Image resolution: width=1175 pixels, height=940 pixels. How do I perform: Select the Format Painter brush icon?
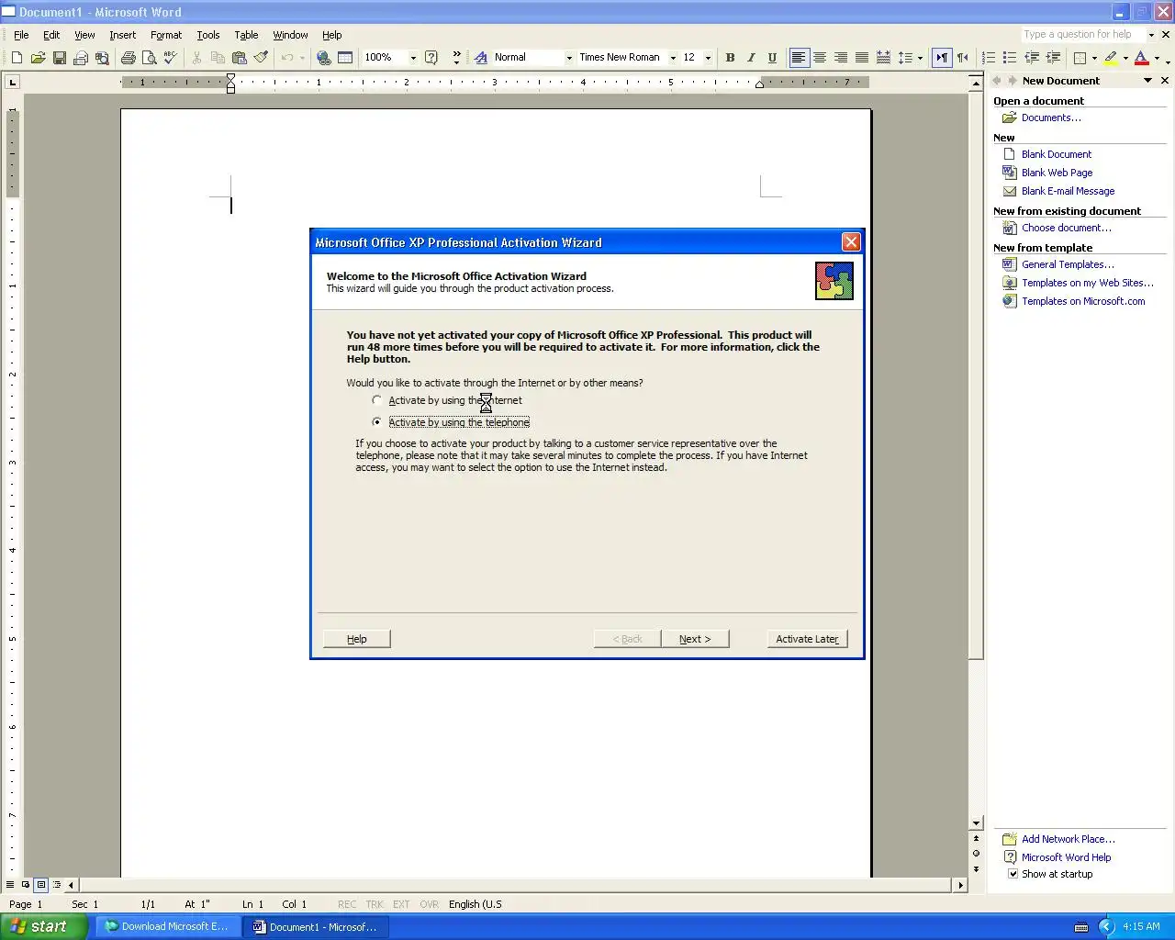tap(261, 57)
